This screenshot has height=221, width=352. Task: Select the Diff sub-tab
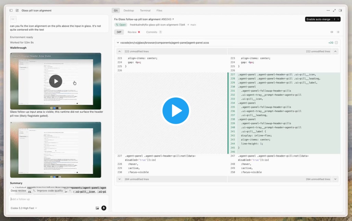click(x=119, y=32)
